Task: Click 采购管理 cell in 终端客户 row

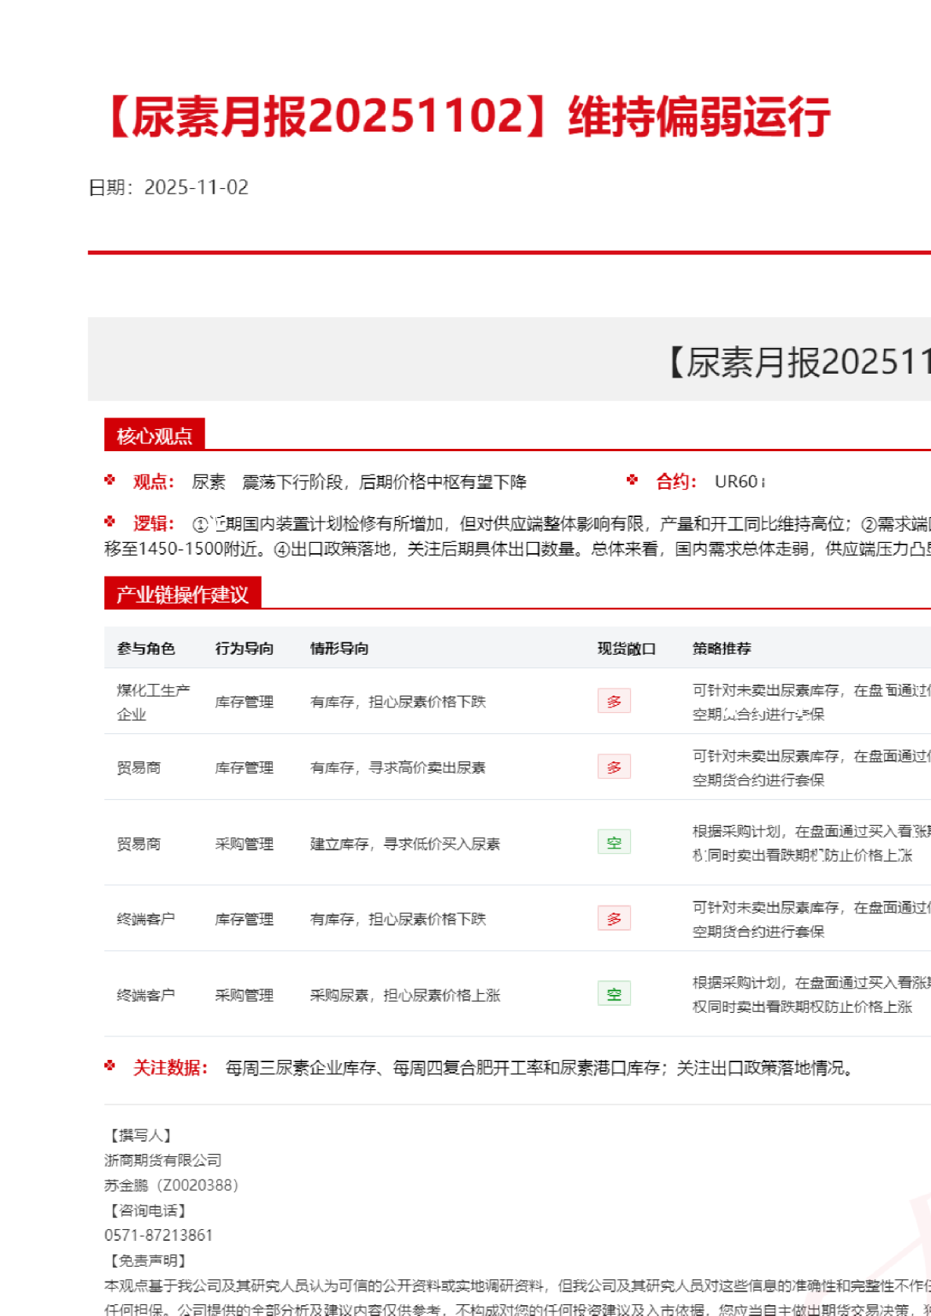Action: pos(245,996)
